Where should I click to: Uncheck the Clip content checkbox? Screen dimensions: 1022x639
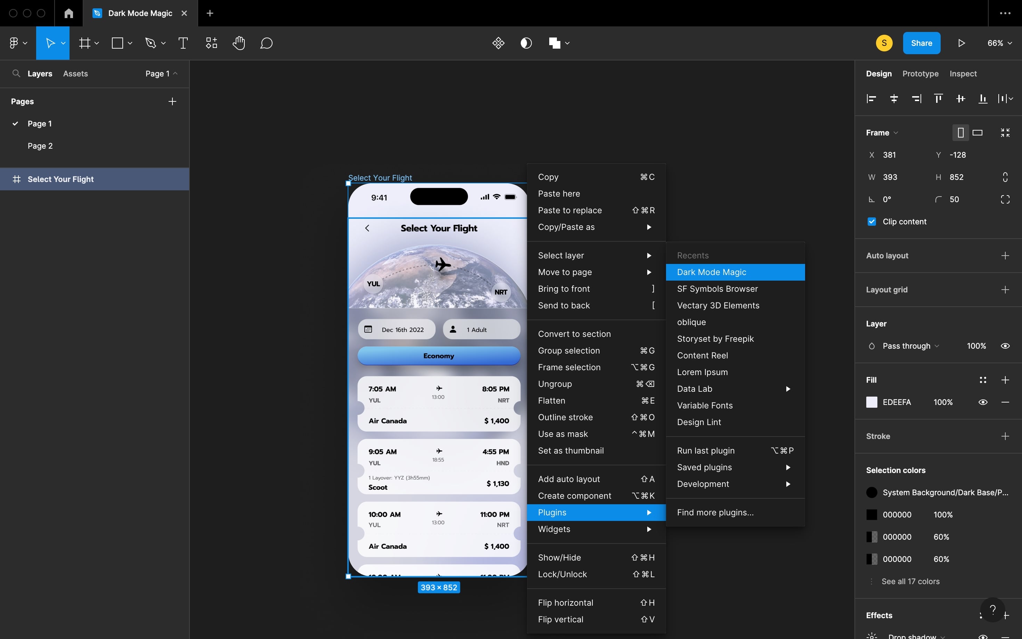tap(871, 222)
